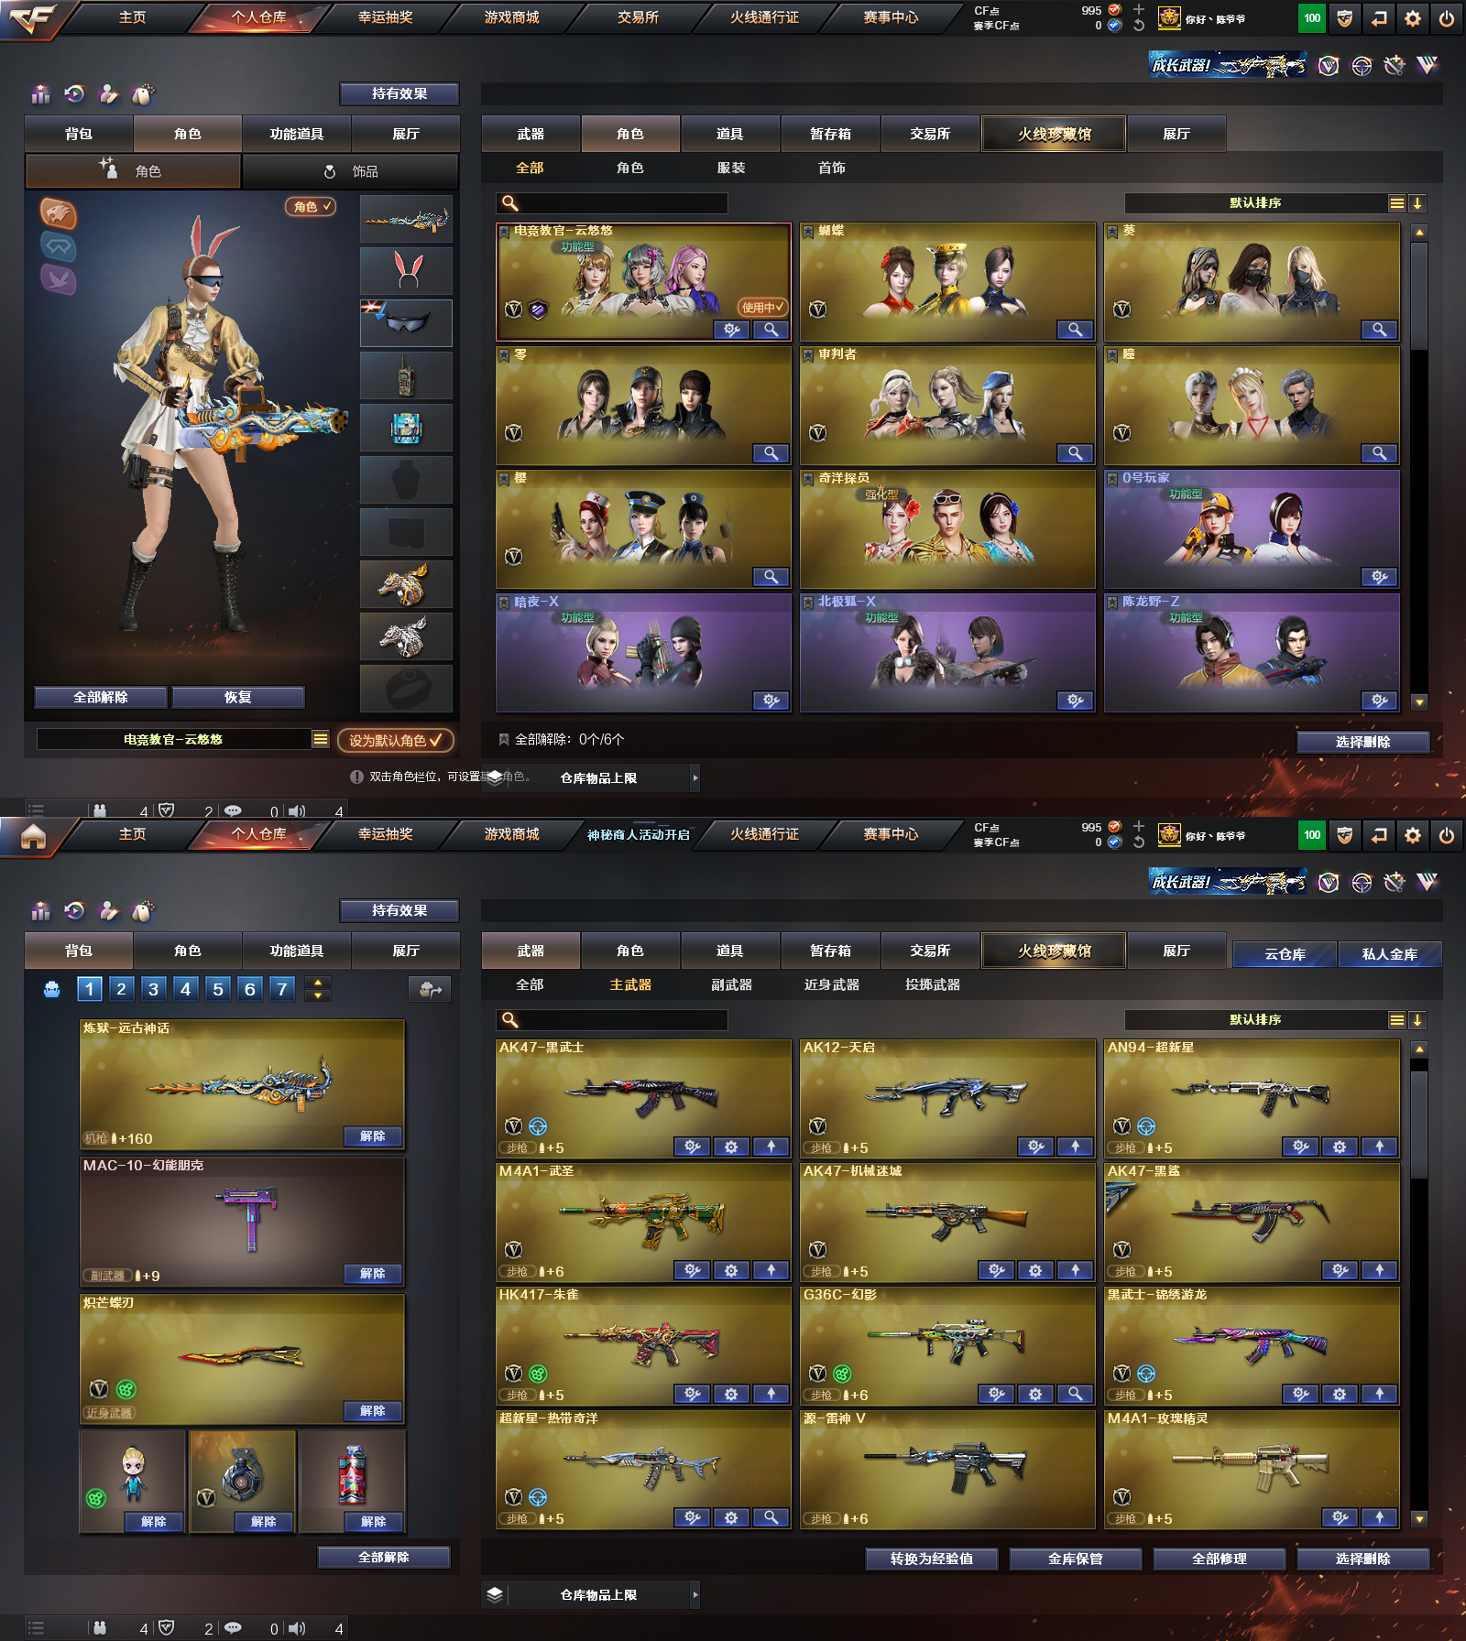The image size is (1466, 1641).
Task: Click the magnifier icon on the G36C-幻影 card
Action: tap(1075, 1394)
